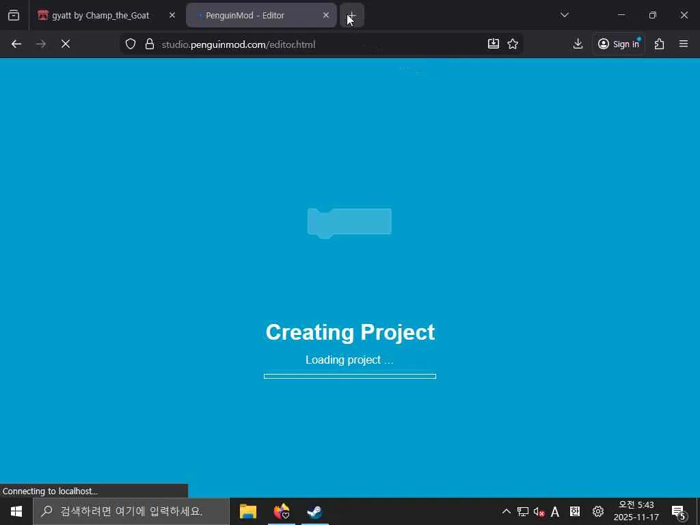Viewport: 700px width, 525px height.
Task: Click the Creating Project heading
Action: [350, 332]
